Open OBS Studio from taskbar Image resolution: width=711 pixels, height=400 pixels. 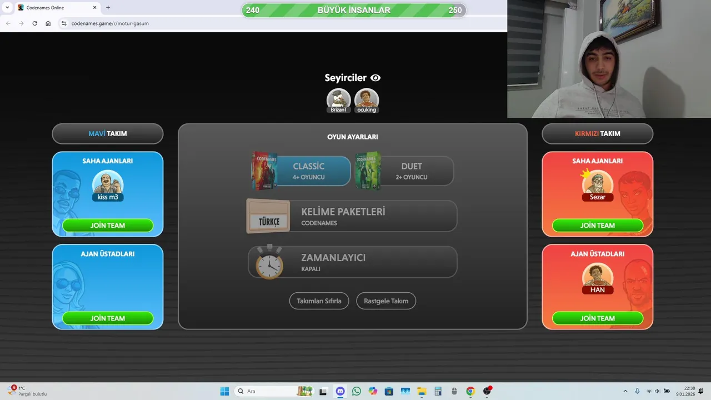[x=487, y=391]
